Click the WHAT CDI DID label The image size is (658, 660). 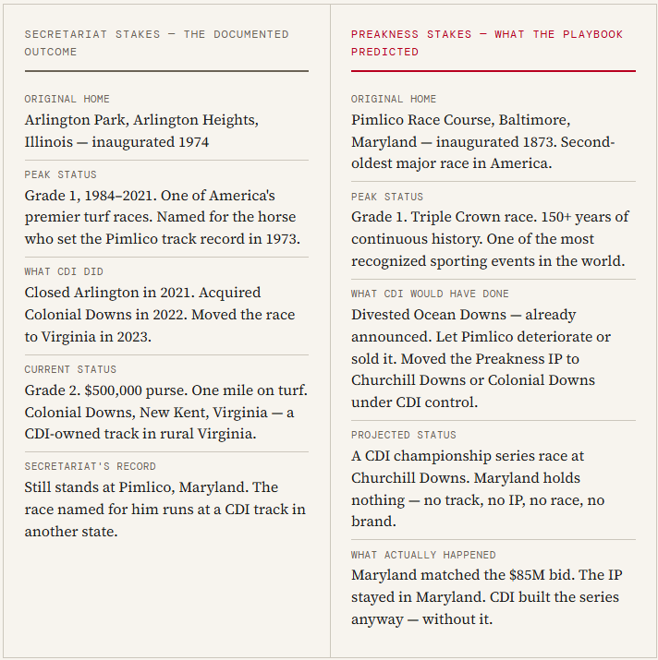pyautogui.click(x=64, y=271)
